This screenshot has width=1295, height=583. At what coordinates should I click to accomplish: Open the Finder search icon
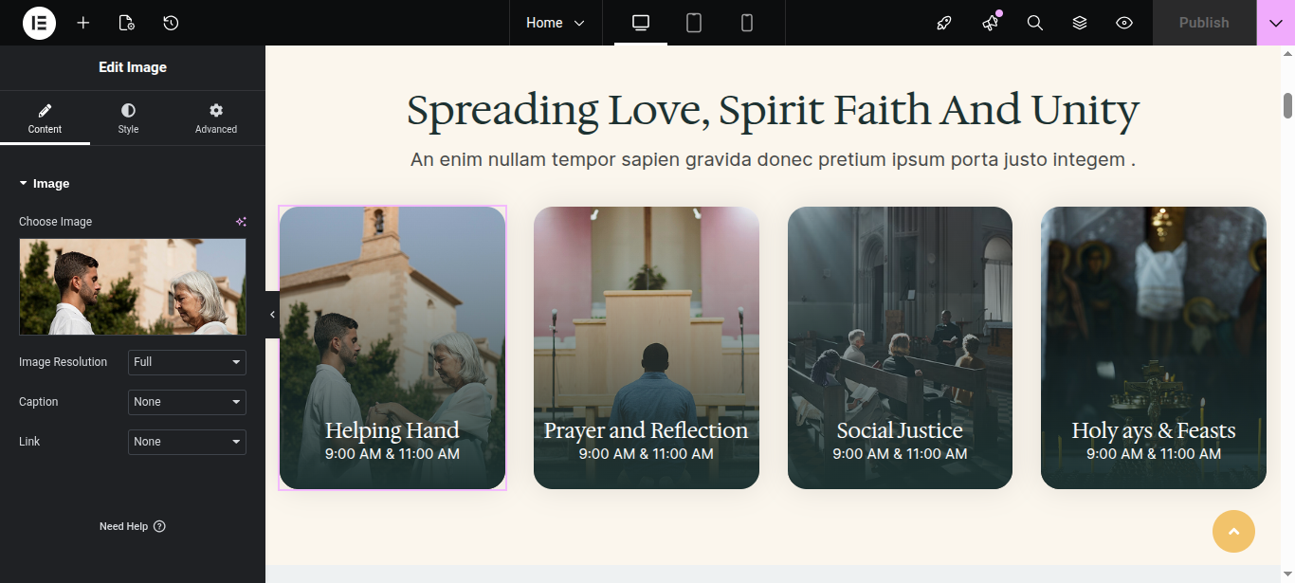pyautogui.click(x=1035, y=23)
